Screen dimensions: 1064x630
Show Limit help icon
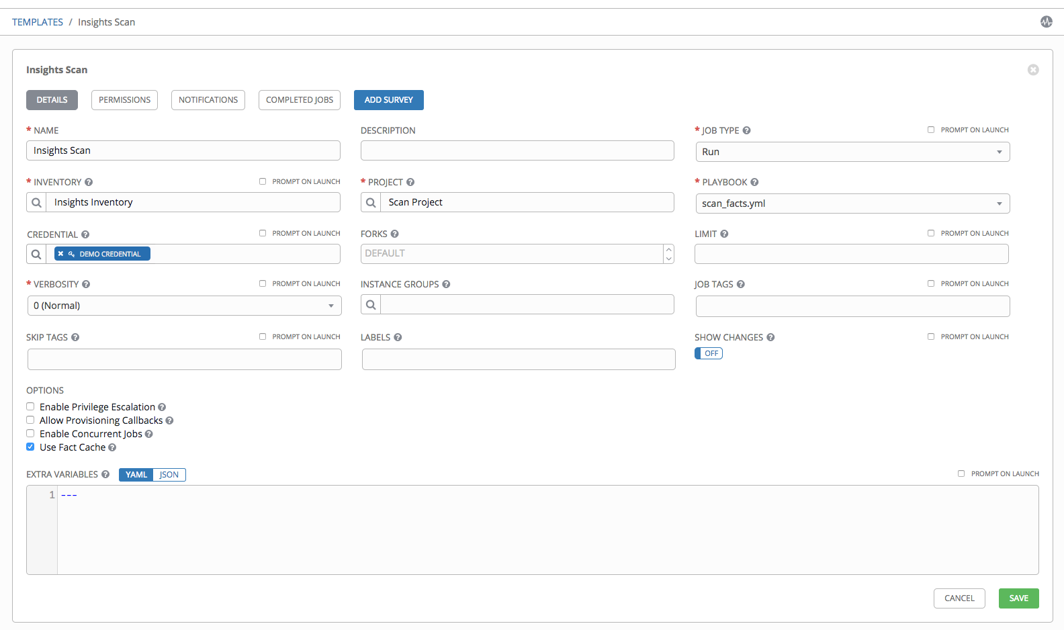point(724,234)
